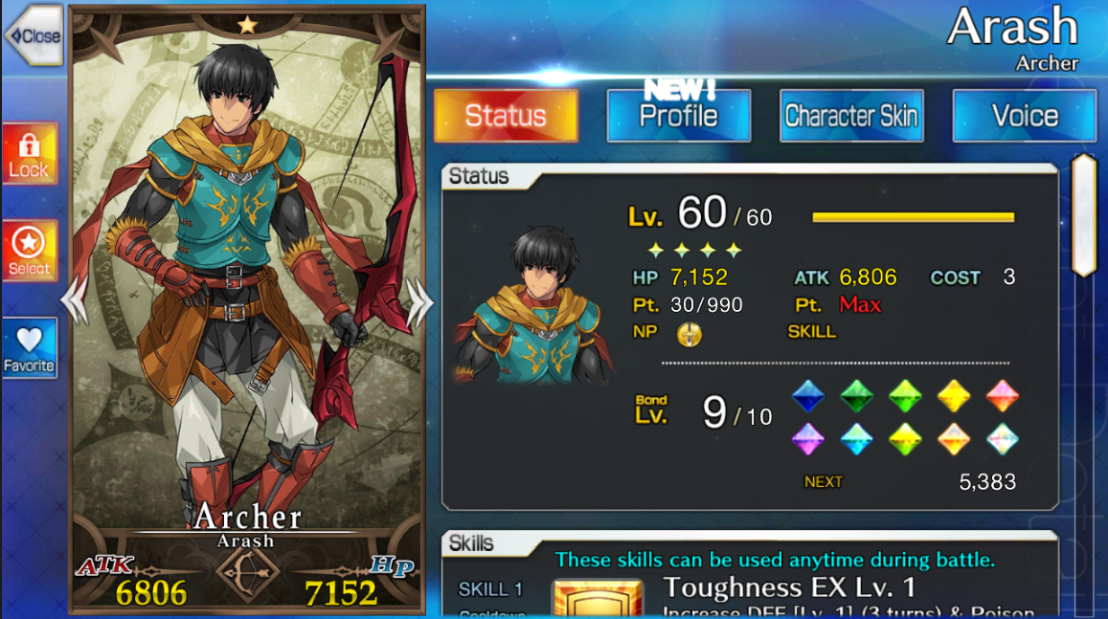Select the Status tab

click(x=506, y=115)
